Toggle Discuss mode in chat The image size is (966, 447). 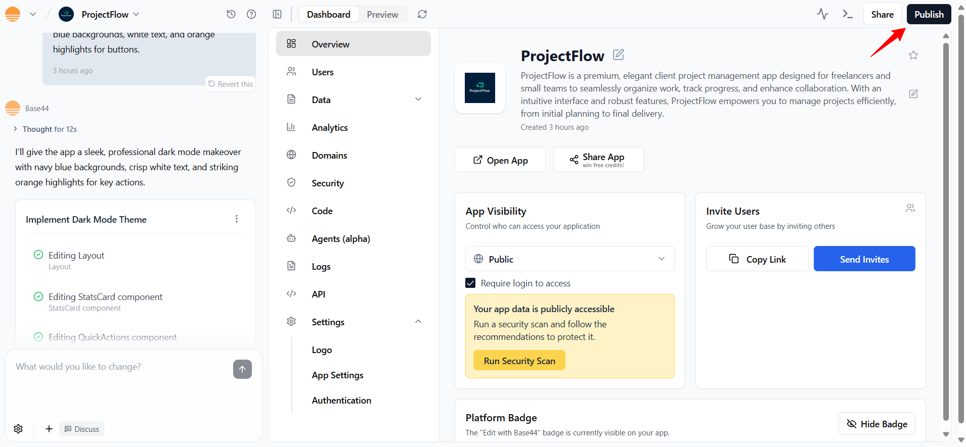click(81, 429)
